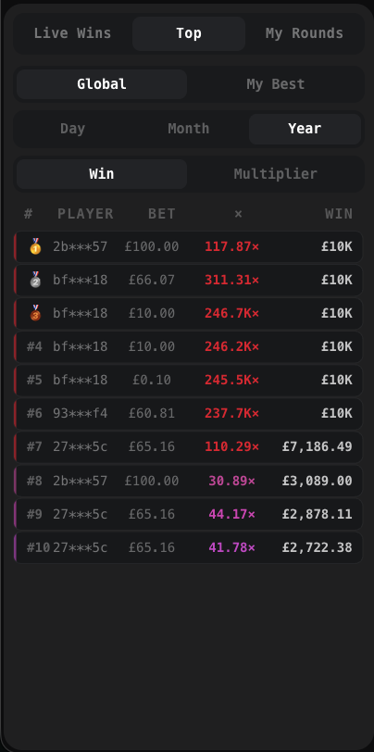Select the #8 row winning £3,089.00
Screen dimensions: 374x752
pos(189,481)
